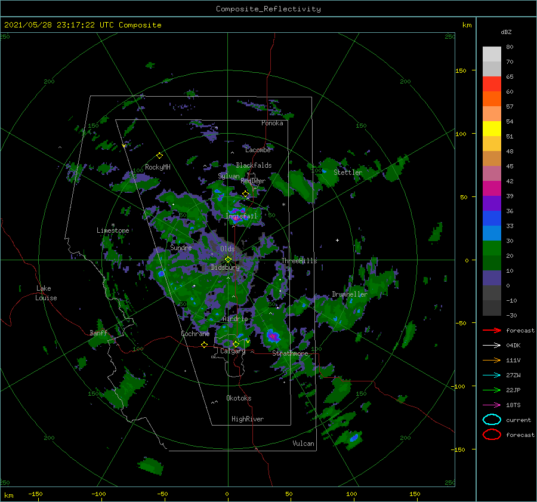Click the Ponoka city label
Viewport: 537px width, 502px height.
[272, 123]
